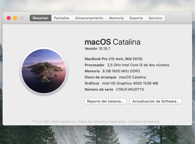Go to the Memoria tab
This screenshot has width=195, height=144.
[116, 18]
